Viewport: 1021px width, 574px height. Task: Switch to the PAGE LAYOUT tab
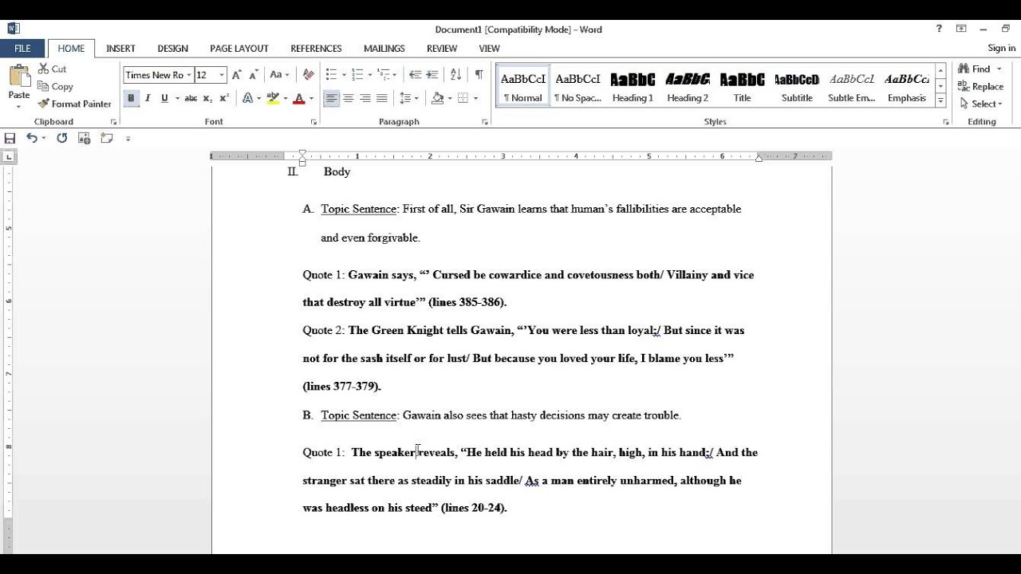239,48
